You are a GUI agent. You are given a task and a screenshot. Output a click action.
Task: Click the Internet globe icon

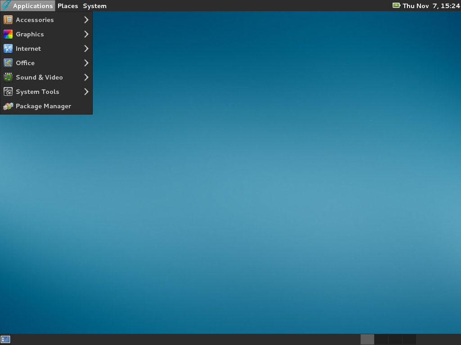(8, 49)
